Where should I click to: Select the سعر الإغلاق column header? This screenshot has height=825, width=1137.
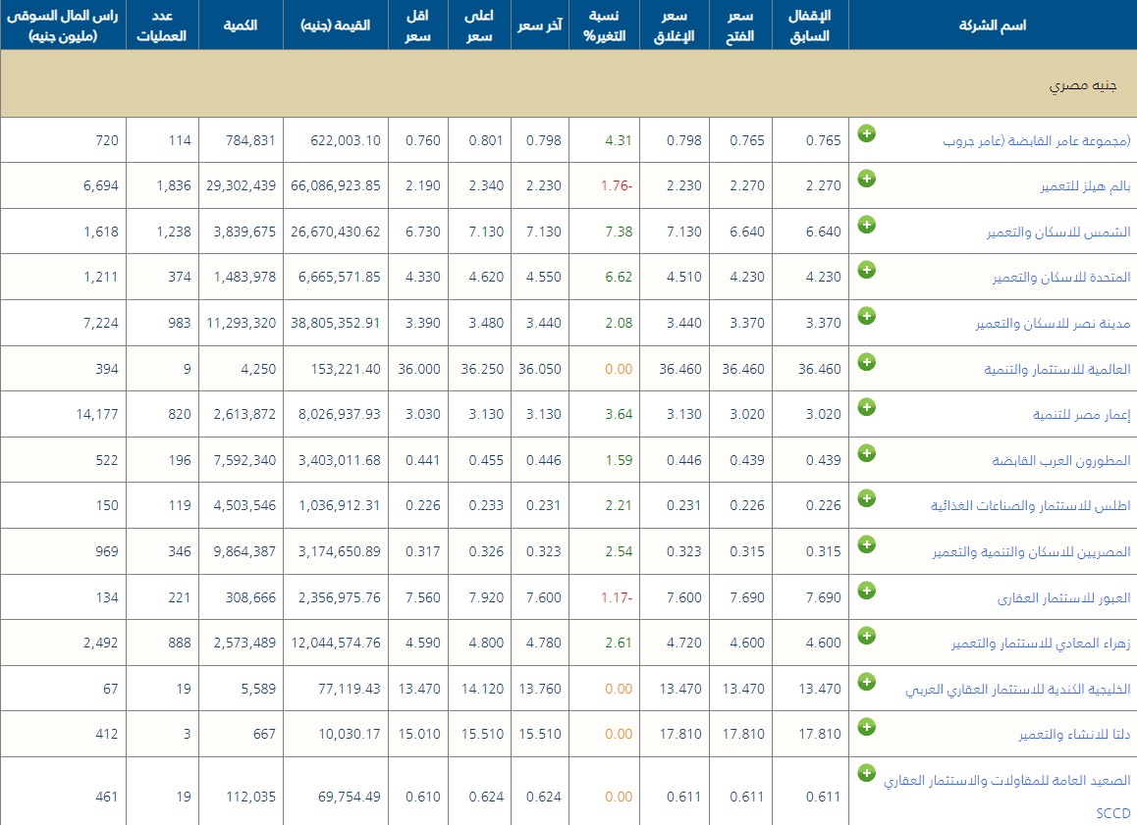pos(675,26)
